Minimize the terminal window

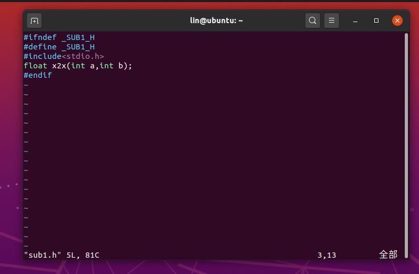(x=355, y=21)
